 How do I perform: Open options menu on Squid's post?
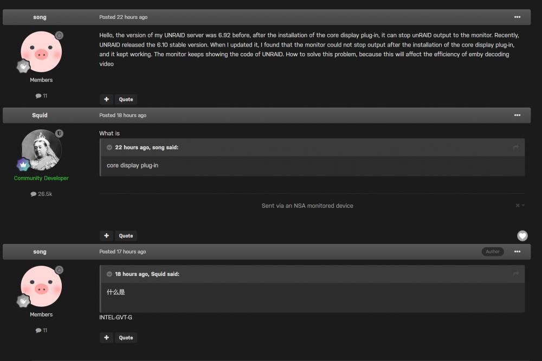(517, 115)
